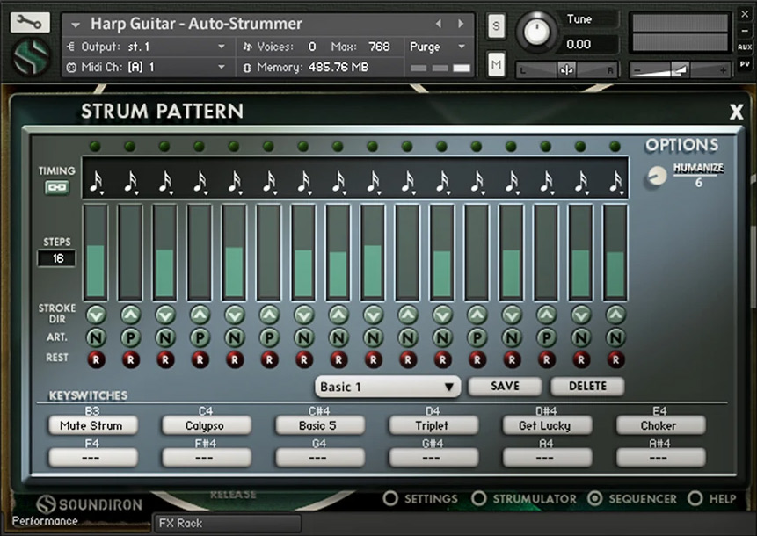Toggle step 16 stroke direction up arrow
Image resolution: width=757 pixels, height=536 pixels.
(x=615, y=315)
